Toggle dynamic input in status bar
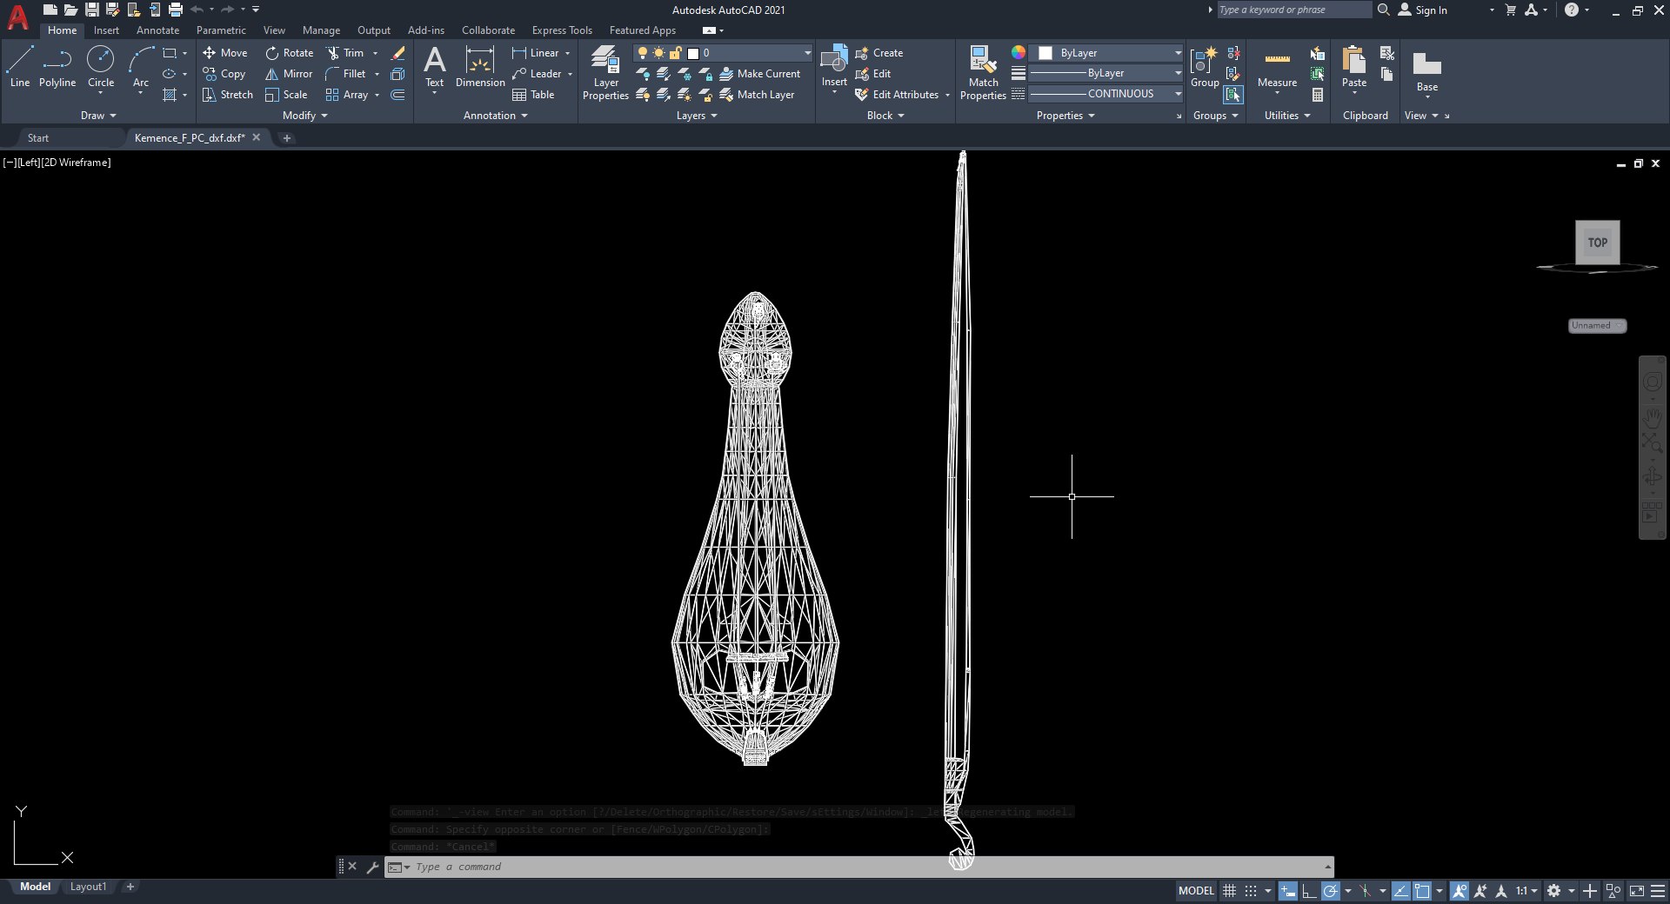Viewport: 1670px width, 904px height. [x=1288, y=891]
